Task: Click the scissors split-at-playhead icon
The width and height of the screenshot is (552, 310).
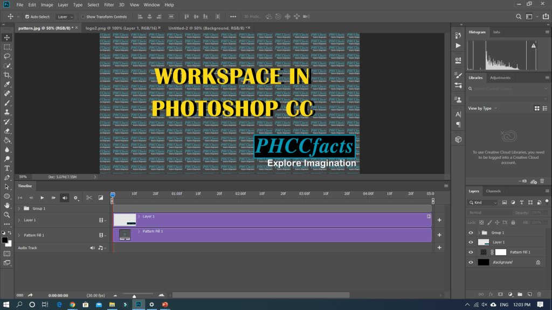Action: [x=89, y=198]
